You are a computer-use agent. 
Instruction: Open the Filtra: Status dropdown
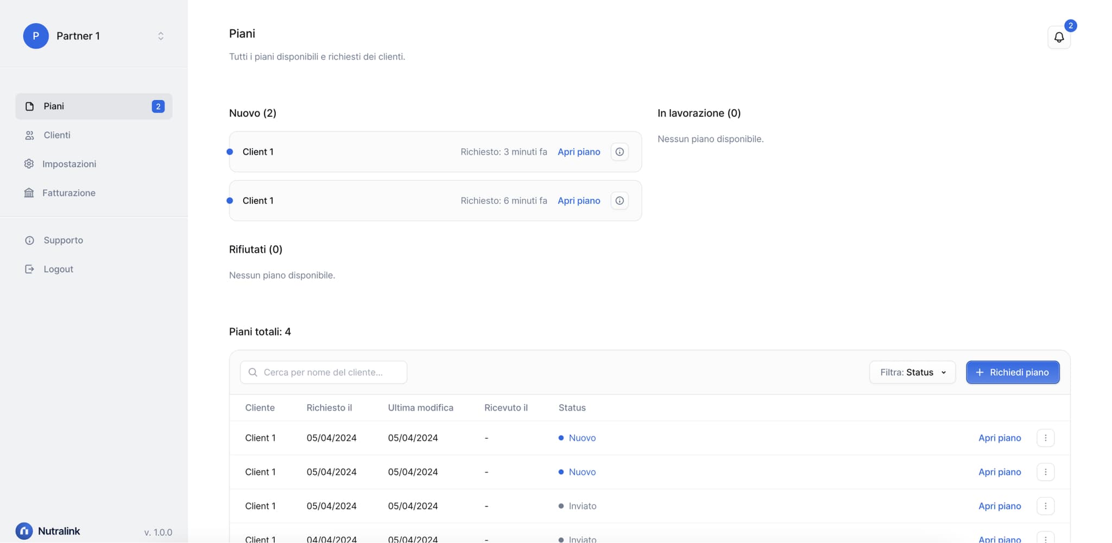(x=912, y=372)
